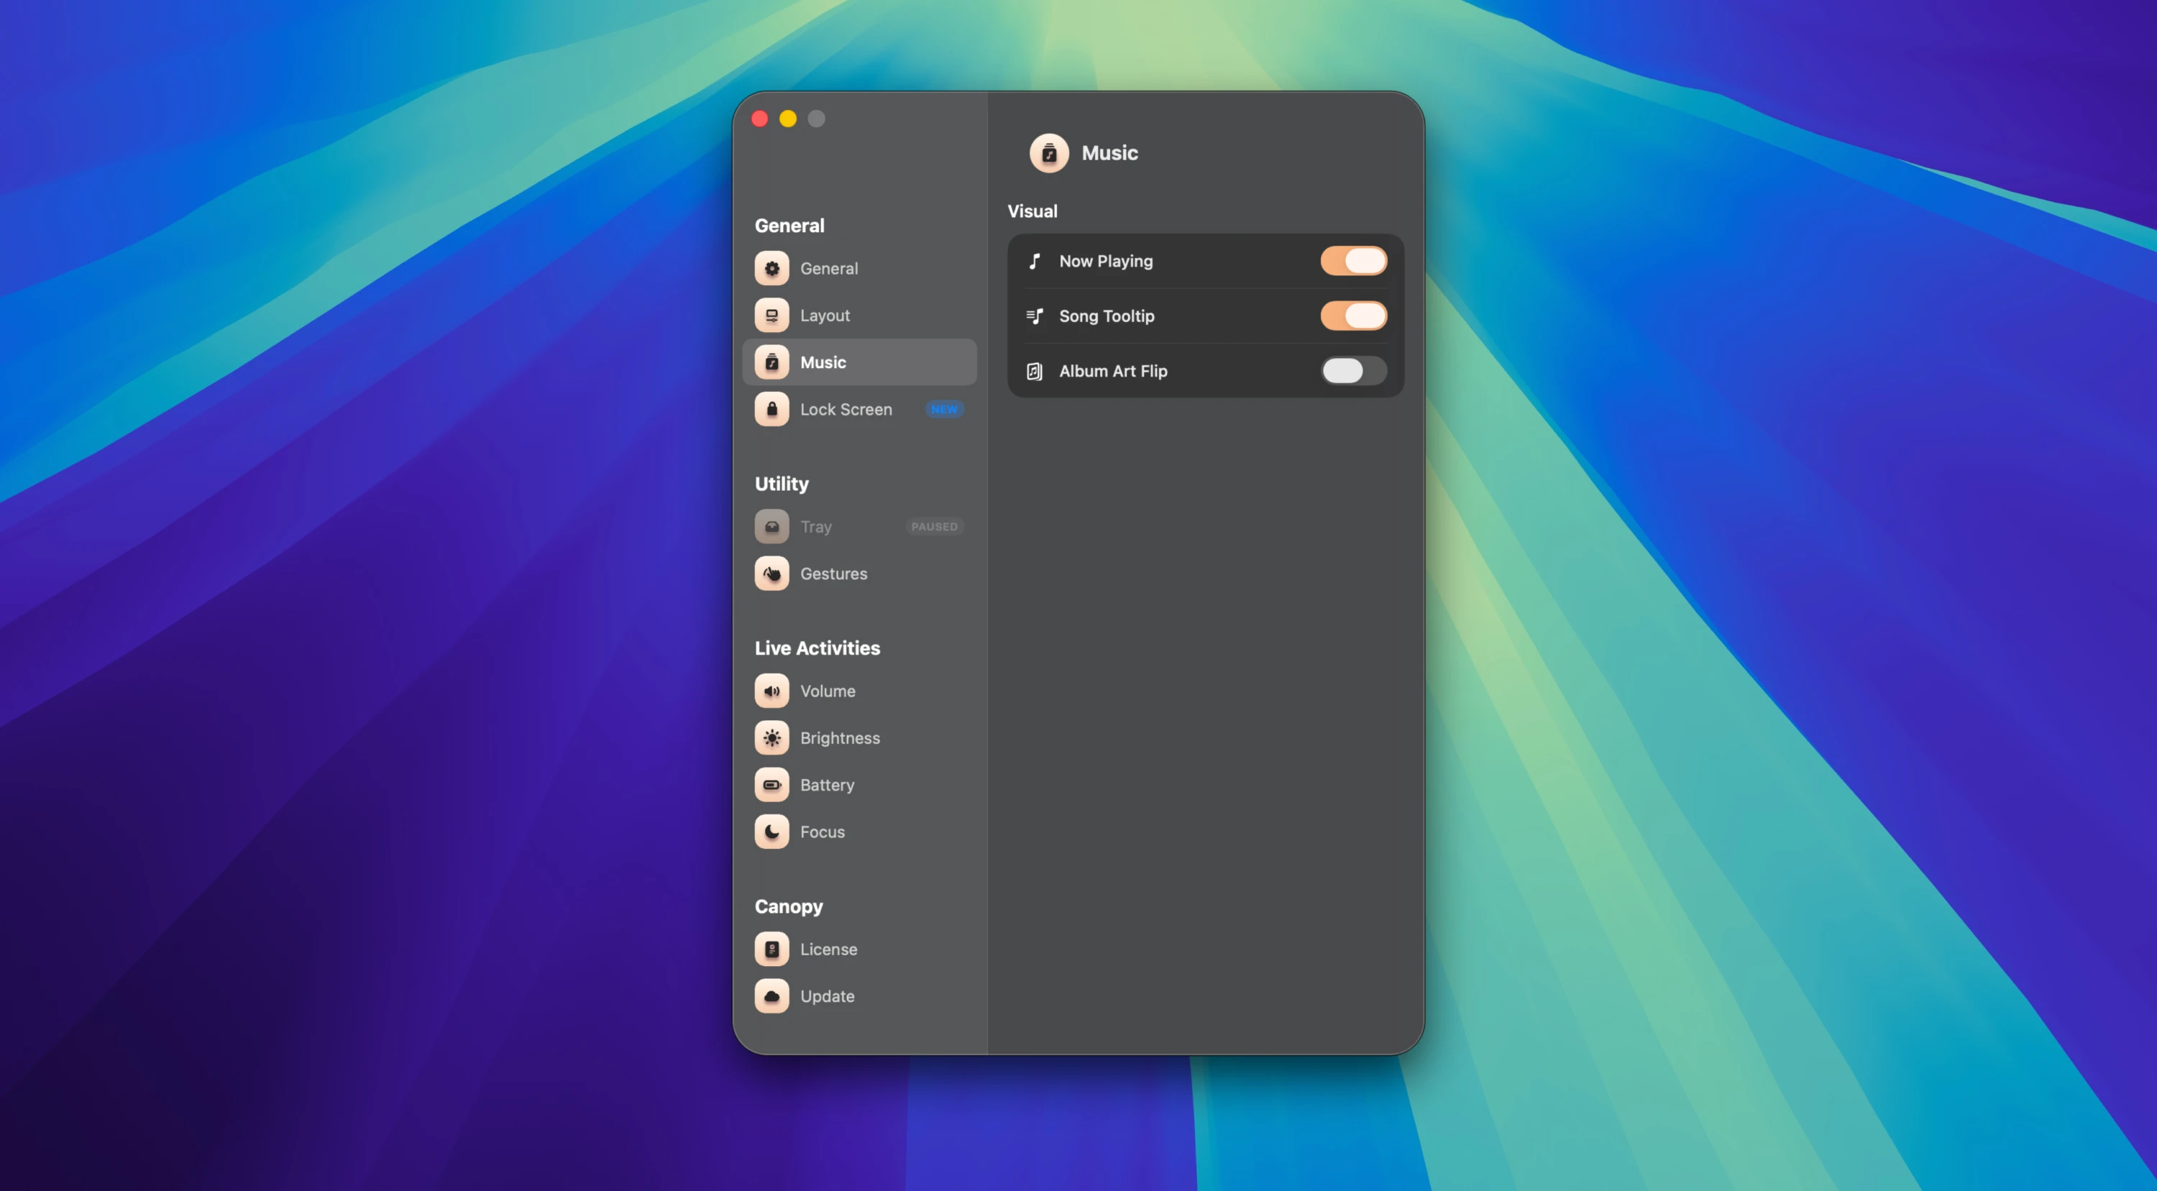Click the Update cloud icon
Viewport: 2157px width, 1191px height.
point(771,996)
